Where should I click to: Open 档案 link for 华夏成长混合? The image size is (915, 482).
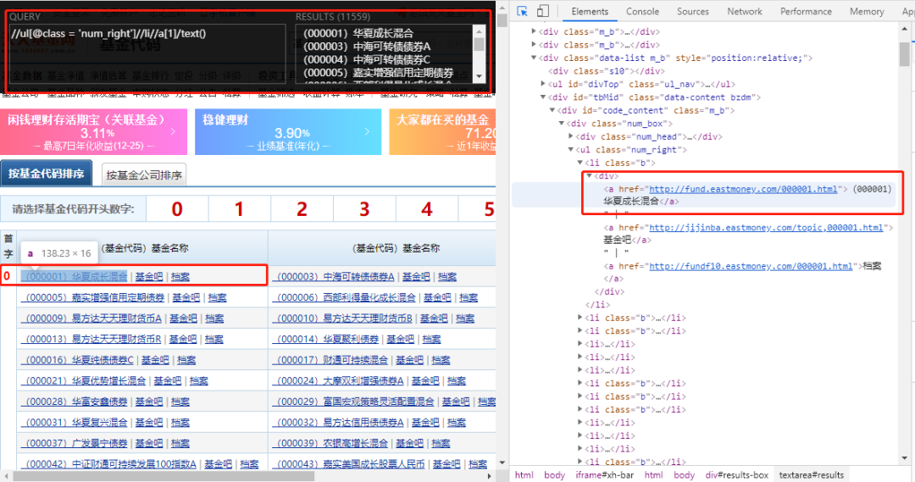pos(180,277)
